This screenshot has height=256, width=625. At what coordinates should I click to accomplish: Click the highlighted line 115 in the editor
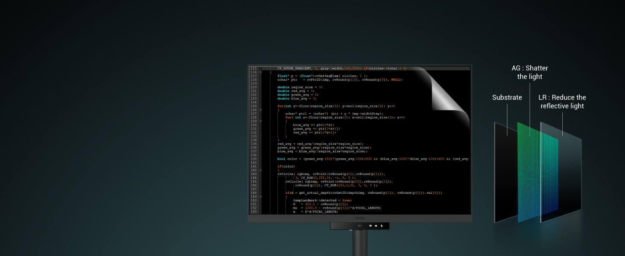pos(342,68)
